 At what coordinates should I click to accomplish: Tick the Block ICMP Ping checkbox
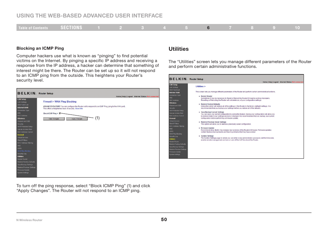(x=60, y=113)
